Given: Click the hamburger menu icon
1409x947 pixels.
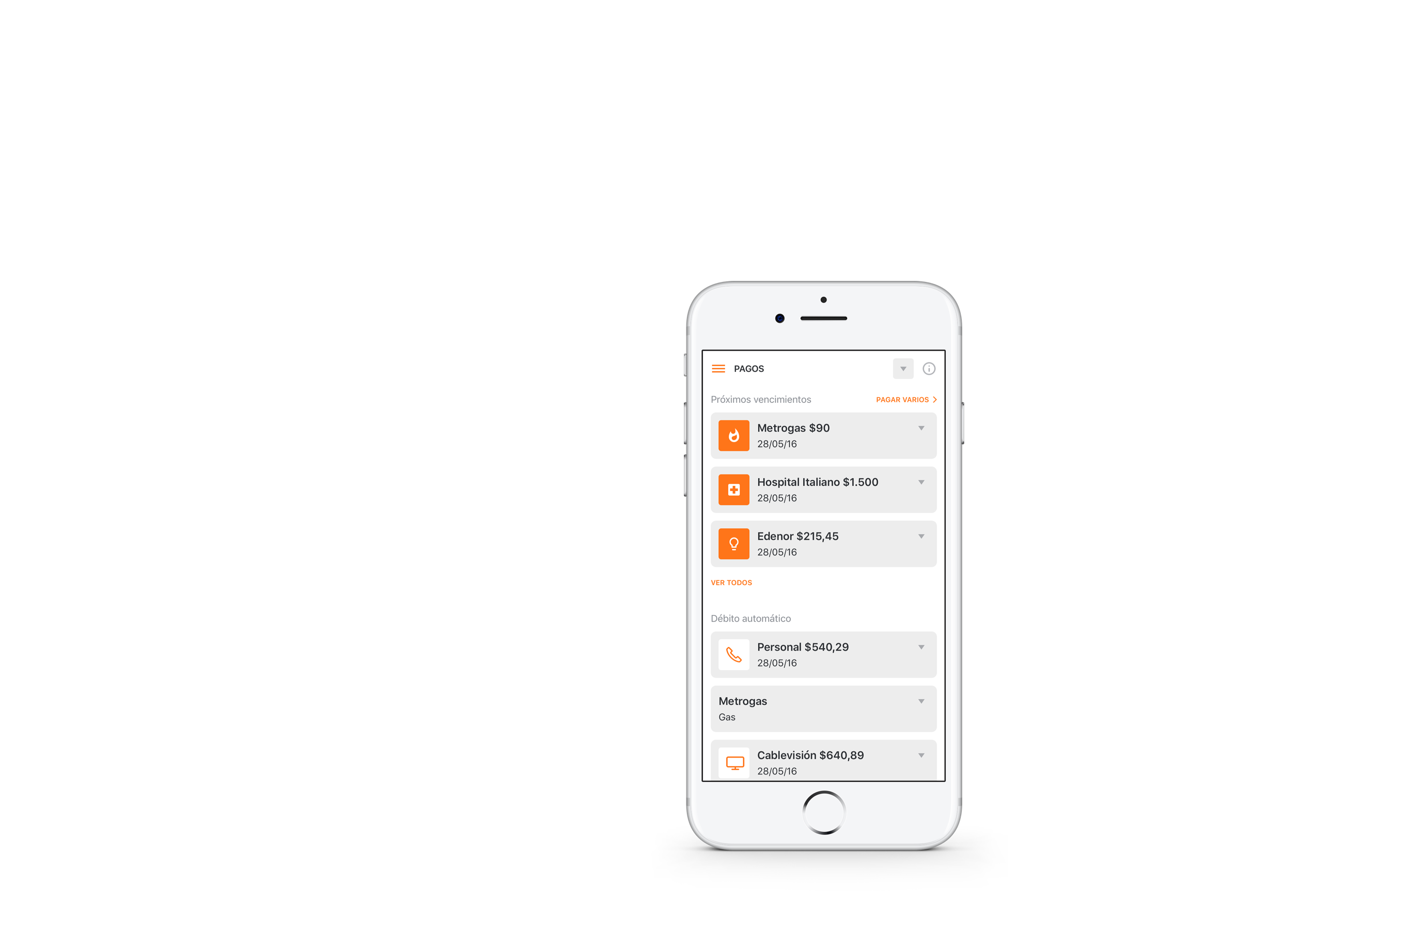Looking at the screenshot, I should [x=720, y=368].
